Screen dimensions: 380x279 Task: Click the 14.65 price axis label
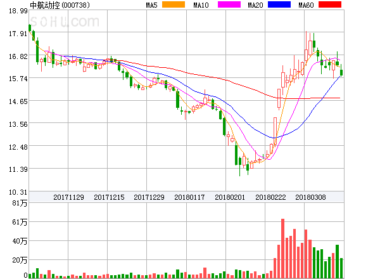coord(18,101)
